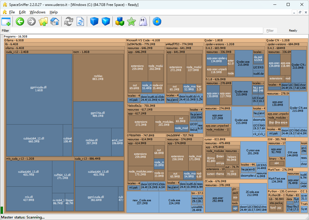Click the green star tag icon
The height and width of the screenshot is (220, 309).
pyautogui.click(x=131, y=21)
